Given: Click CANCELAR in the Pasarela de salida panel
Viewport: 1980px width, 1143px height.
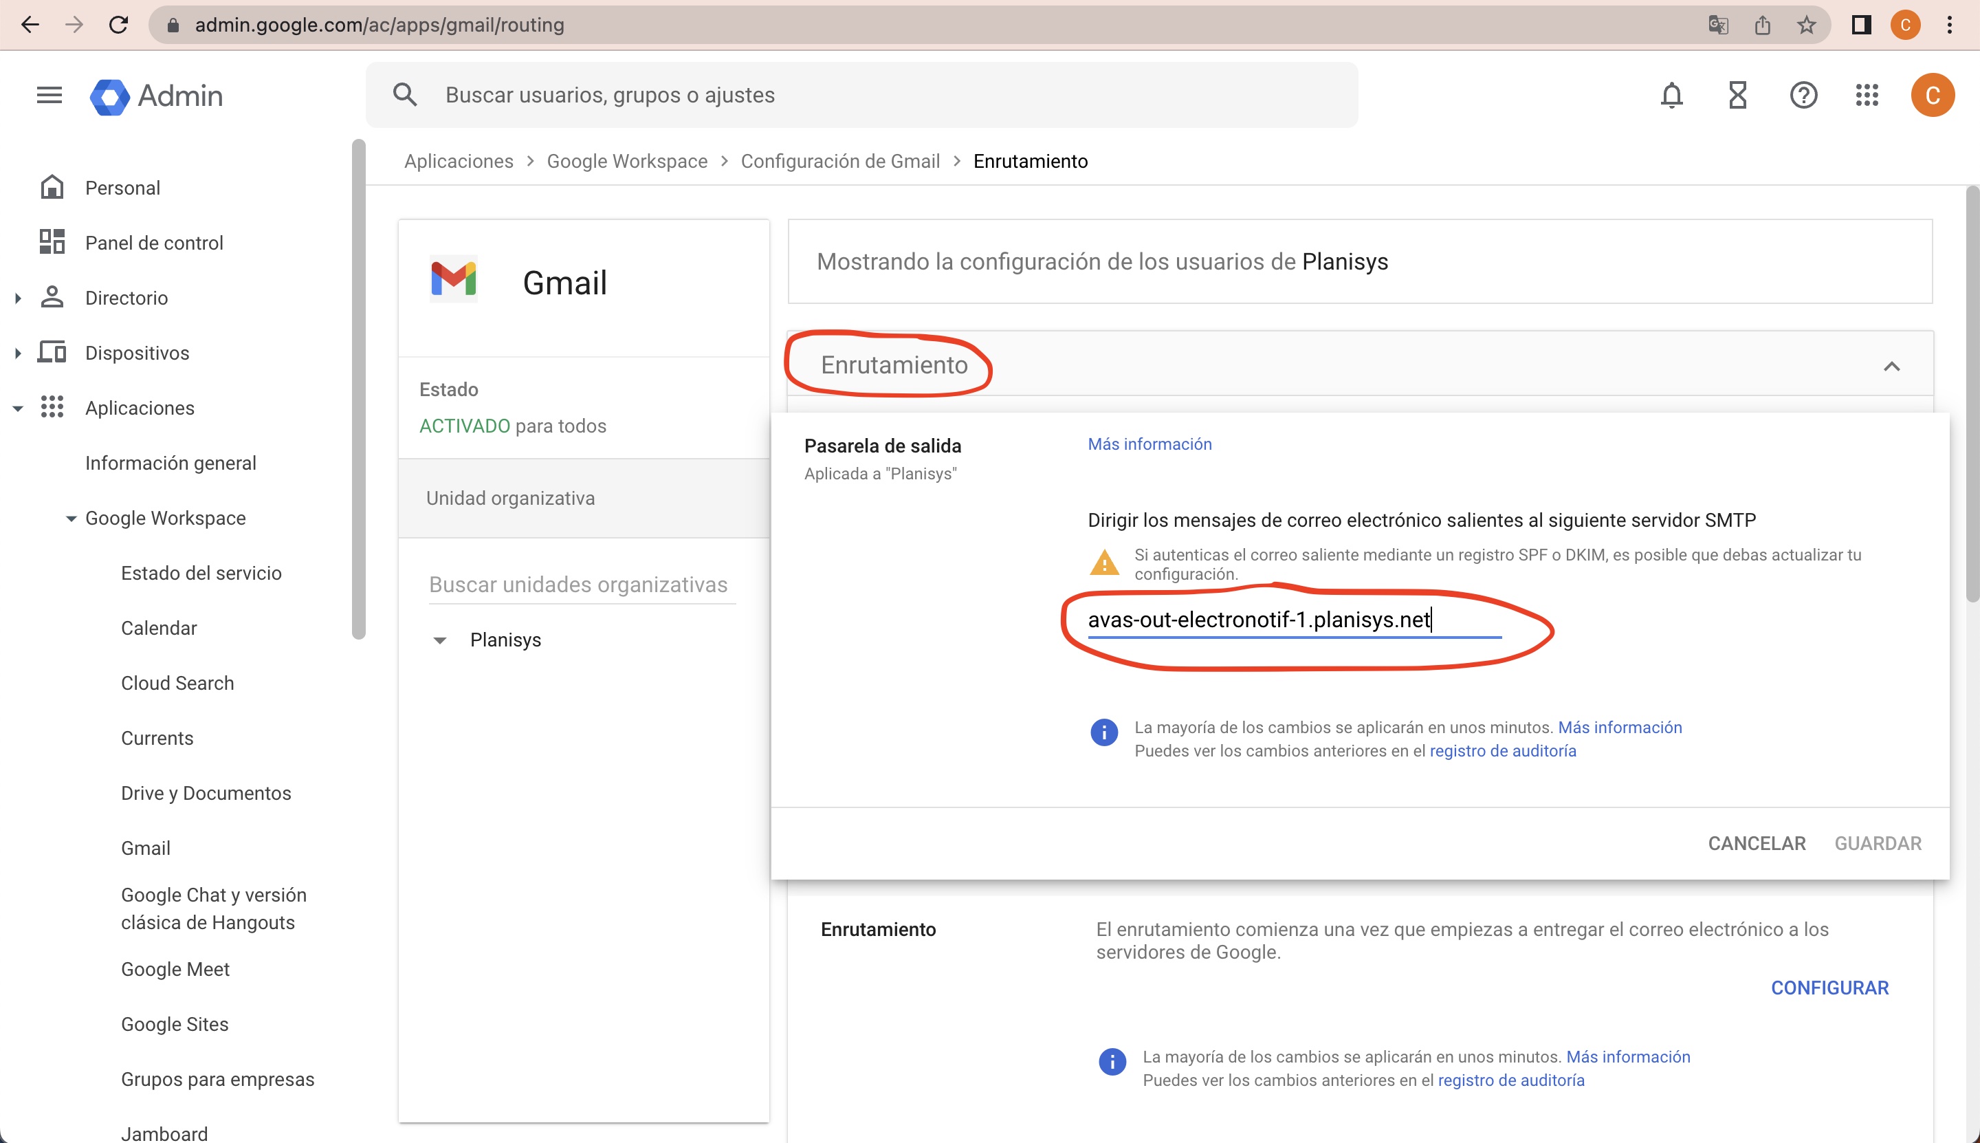Looking at the screenshot, I should pyautogui.click(x=1757, y=843).
